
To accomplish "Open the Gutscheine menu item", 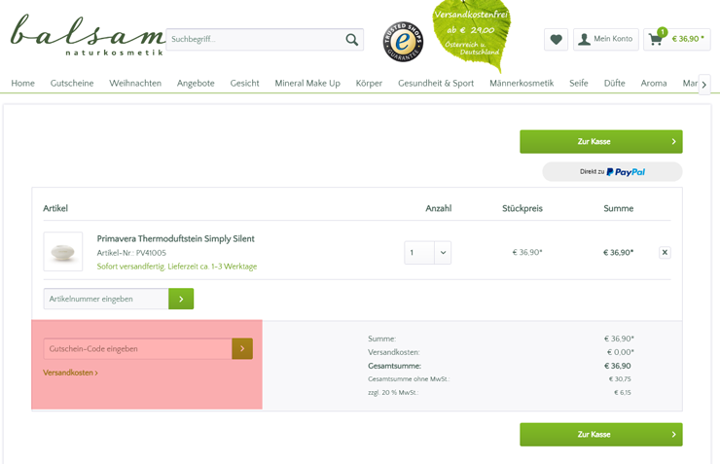I will 72,83.
